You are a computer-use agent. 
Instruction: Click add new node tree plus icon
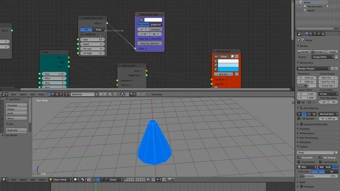pos(100,94)
